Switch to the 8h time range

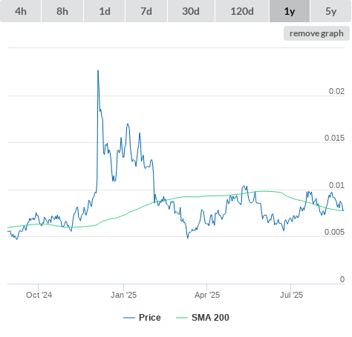(x=62, y=11)
